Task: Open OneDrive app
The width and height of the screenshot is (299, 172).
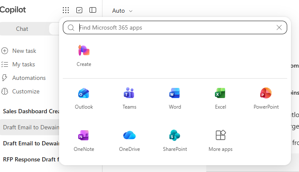Action: pos(129,141)
